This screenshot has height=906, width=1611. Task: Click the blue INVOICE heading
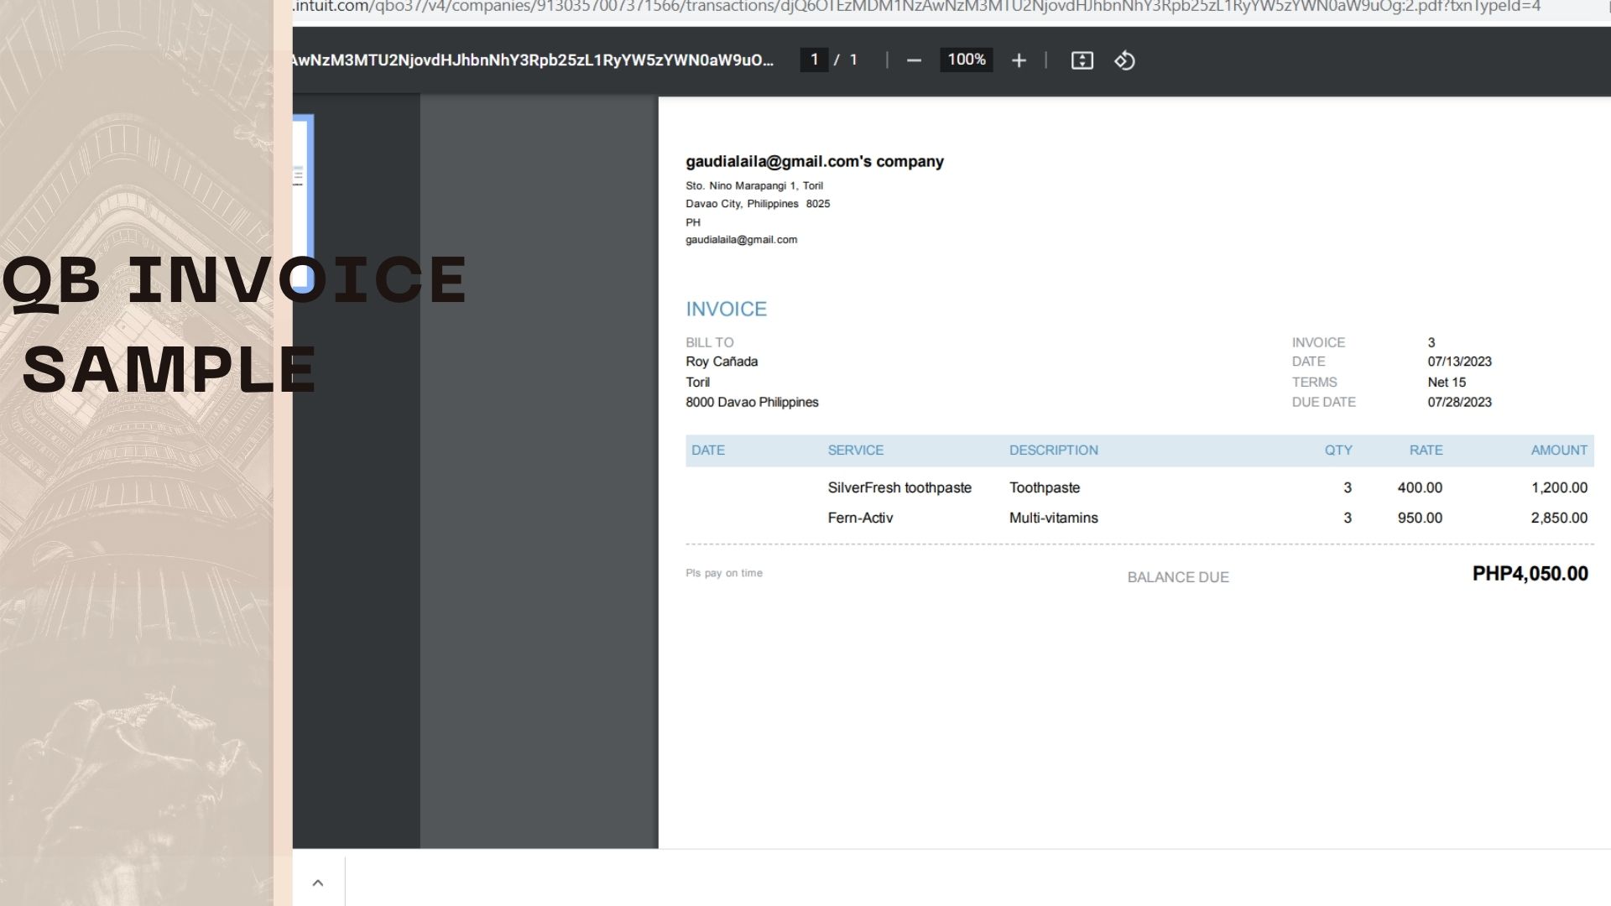pyautogui.click(x=726, y=310)
